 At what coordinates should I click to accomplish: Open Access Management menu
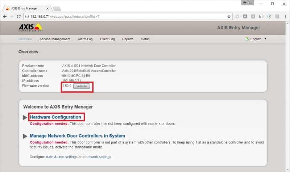pyautogui.click(x=55, y=39)
